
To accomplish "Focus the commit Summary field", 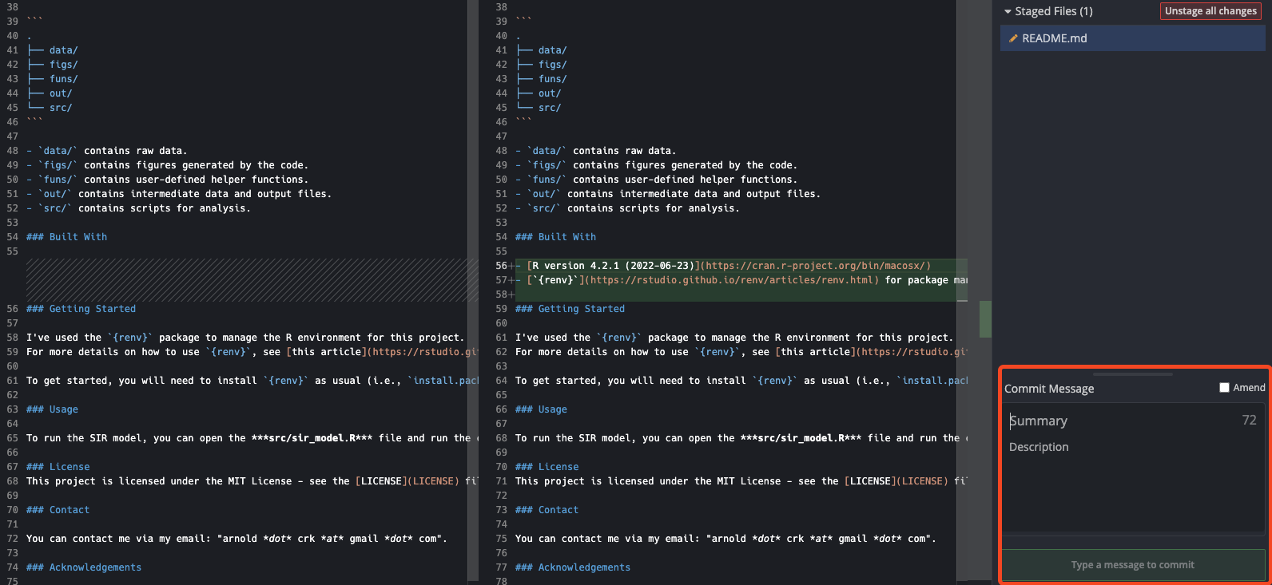I will click(x=1119, y=421).
